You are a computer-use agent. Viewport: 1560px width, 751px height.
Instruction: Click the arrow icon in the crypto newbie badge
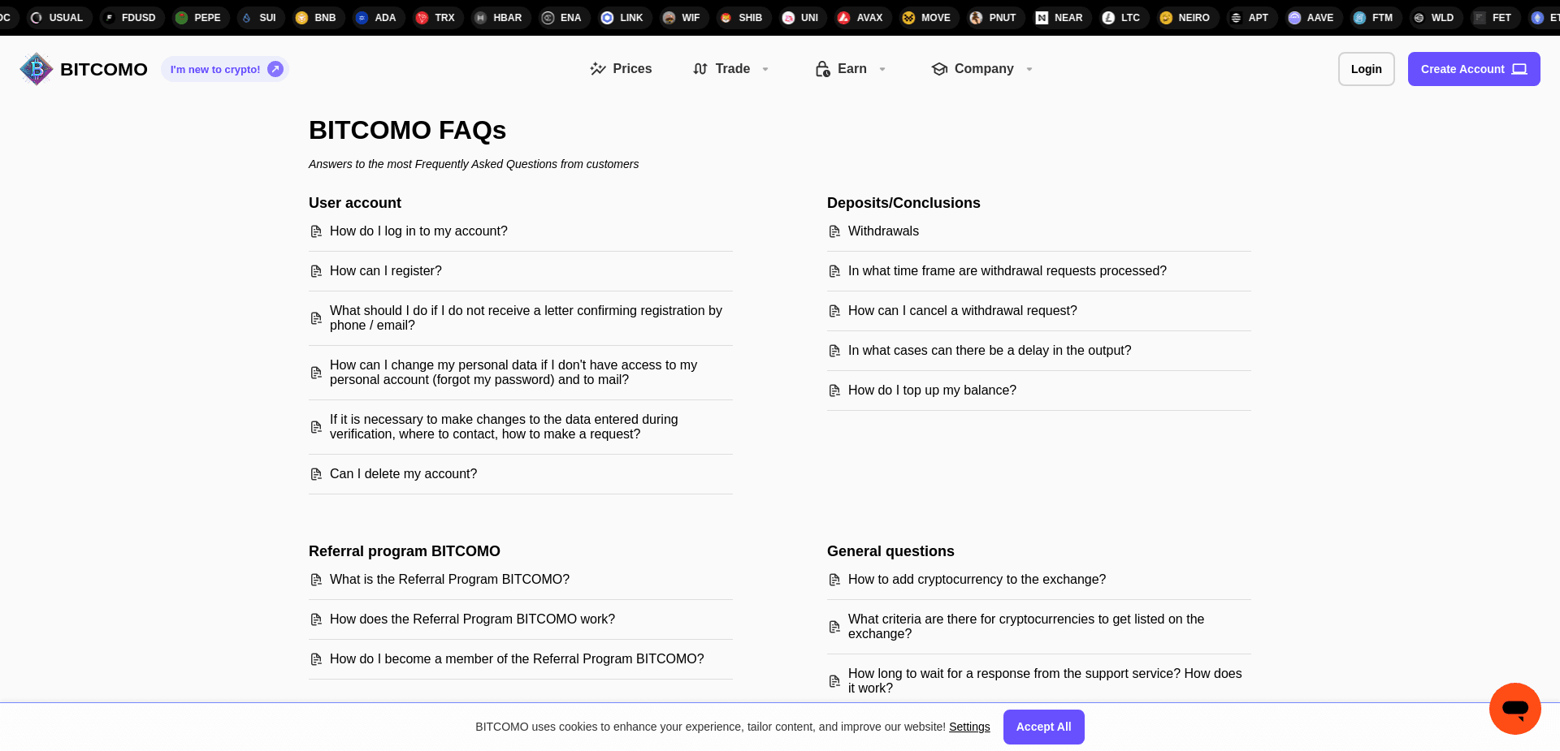click(x=275, y=69)
